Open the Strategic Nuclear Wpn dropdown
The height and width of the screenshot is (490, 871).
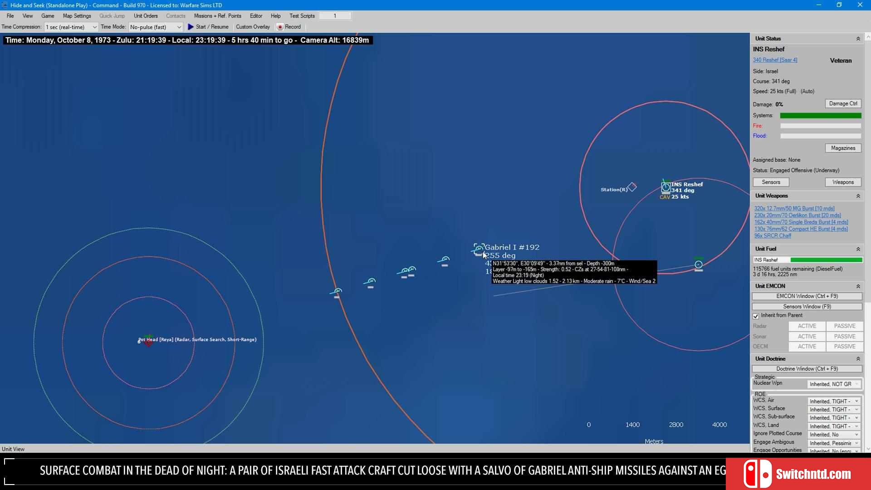834,384
